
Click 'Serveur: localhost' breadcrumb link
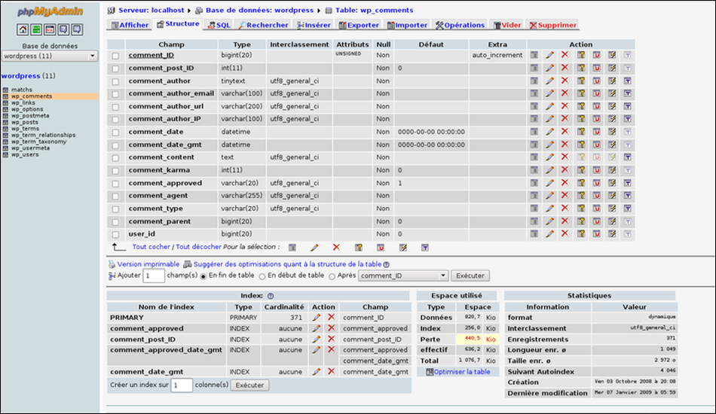[151, 10]
